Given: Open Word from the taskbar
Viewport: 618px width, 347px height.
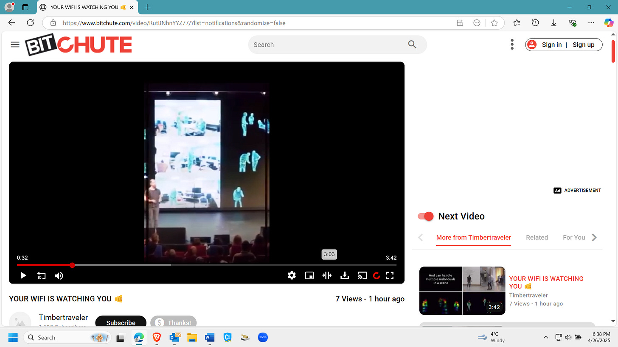Looking at the screenshot, I should (x=210, y=338).
